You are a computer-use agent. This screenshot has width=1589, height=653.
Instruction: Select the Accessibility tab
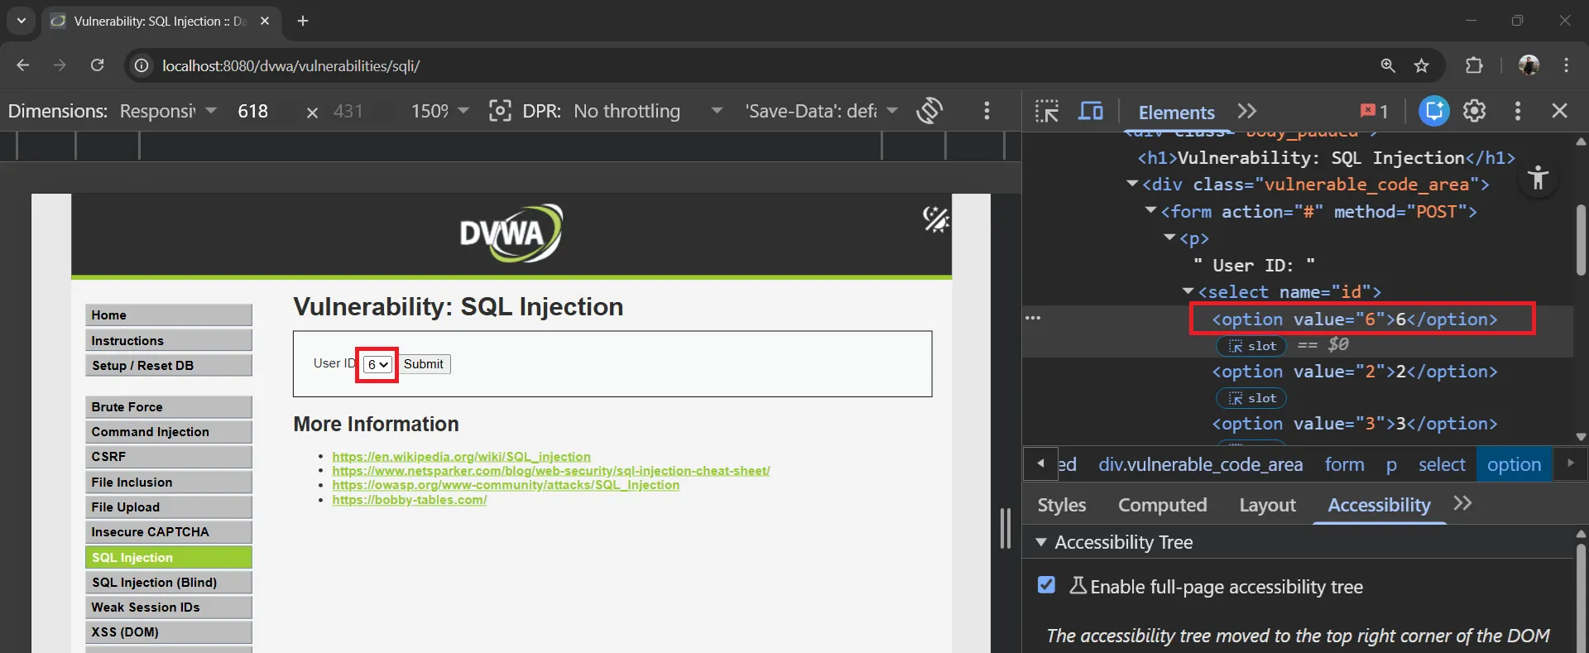tap(1379, 505)
